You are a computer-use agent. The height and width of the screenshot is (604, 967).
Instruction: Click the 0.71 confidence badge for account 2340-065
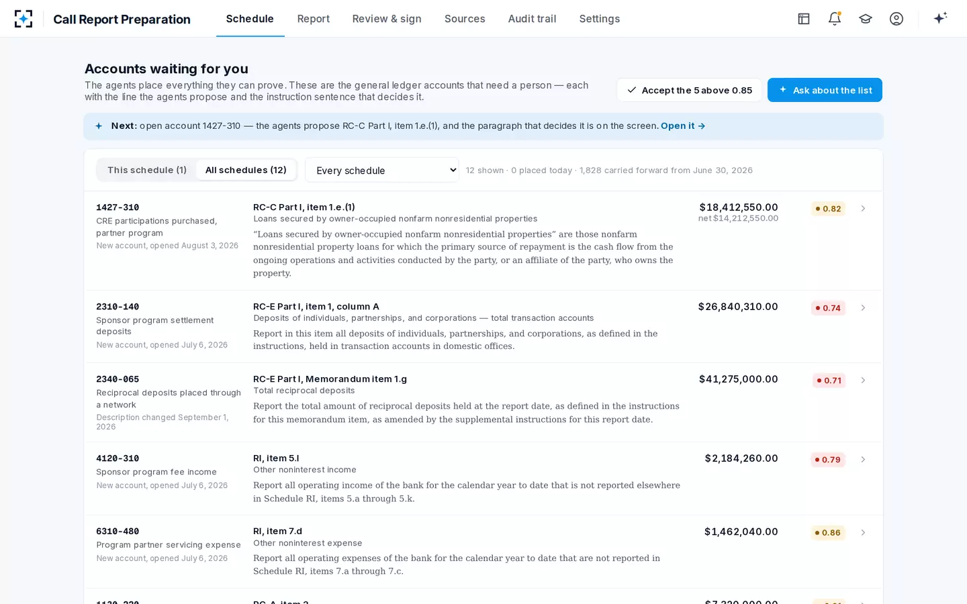click(x=829, y=381)
